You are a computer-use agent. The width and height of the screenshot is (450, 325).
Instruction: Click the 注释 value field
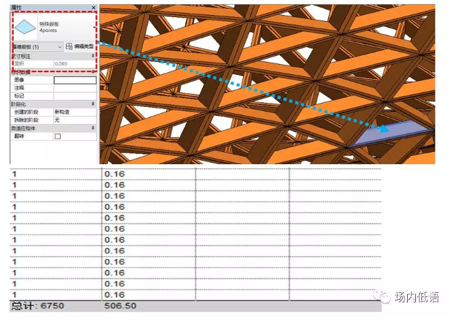pos(75,88)
